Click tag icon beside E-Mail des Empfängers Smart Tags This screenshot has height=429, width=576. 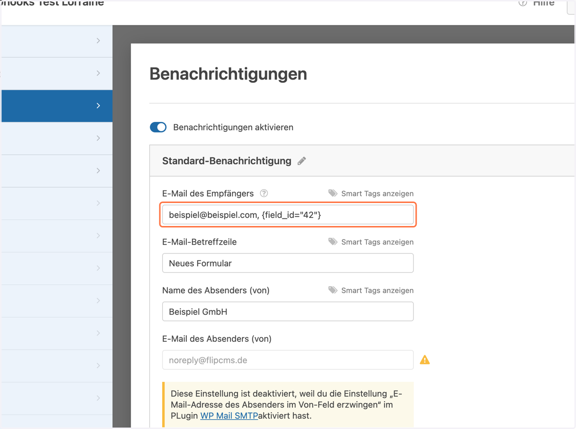333,193
